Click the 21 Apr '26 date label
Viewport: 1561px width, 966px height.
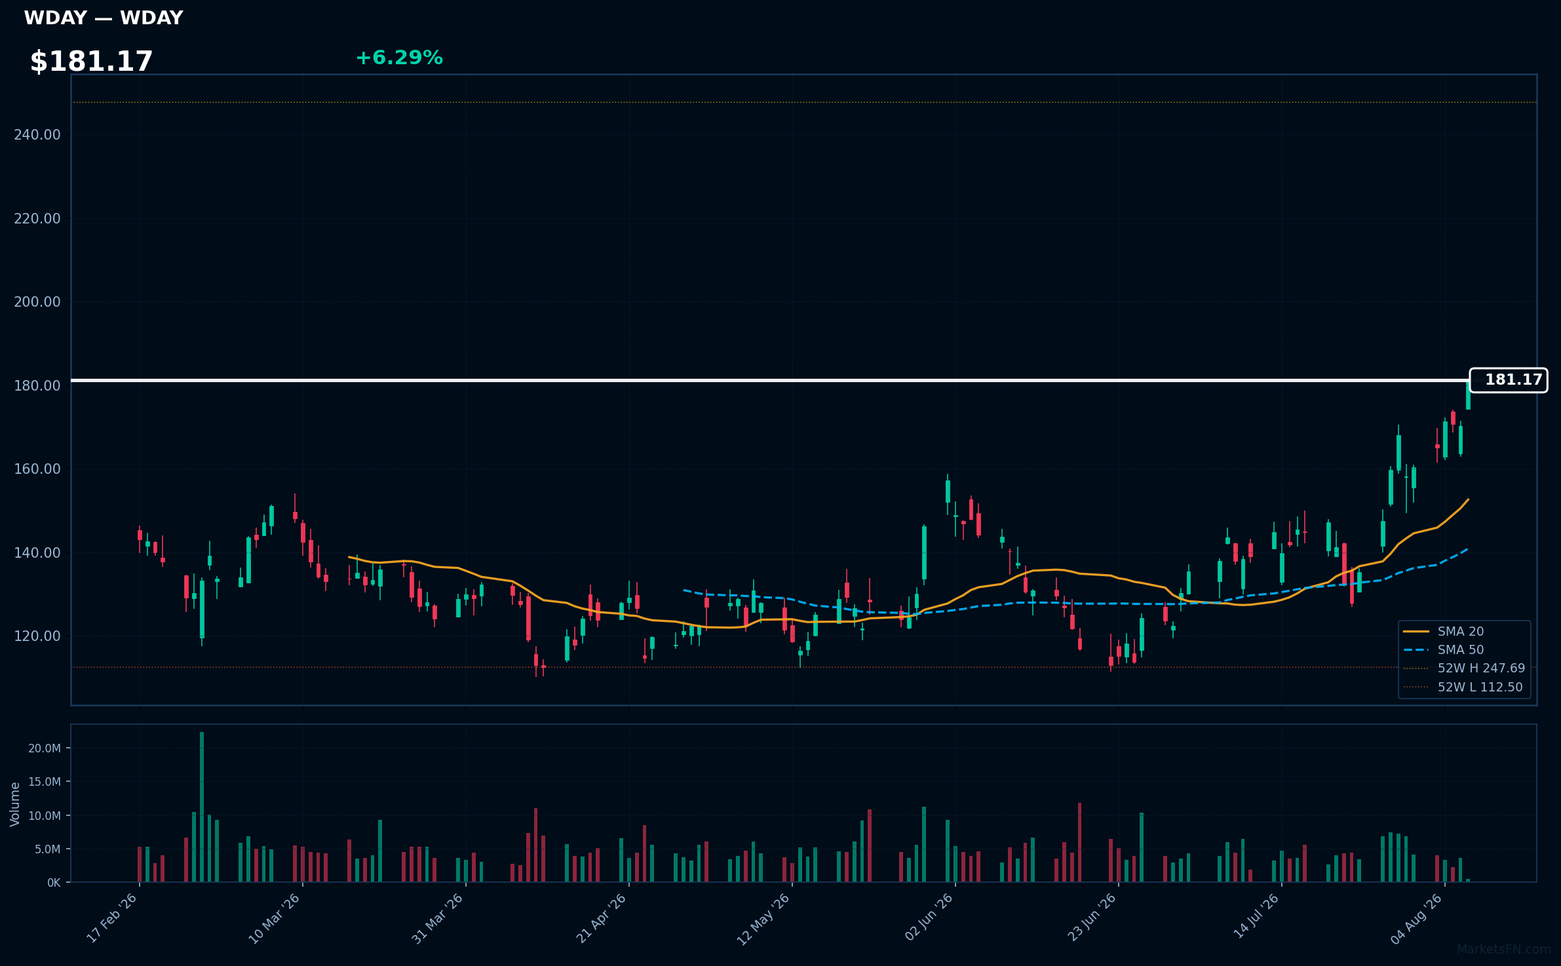(x=601, y=918)
